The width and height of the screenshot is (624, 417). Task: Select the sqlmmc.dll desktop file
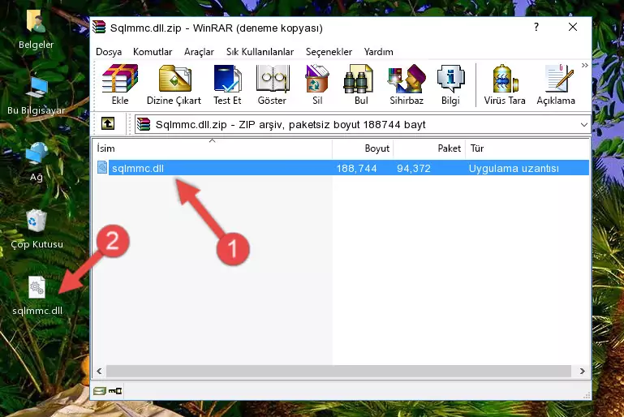pos(37,295)
